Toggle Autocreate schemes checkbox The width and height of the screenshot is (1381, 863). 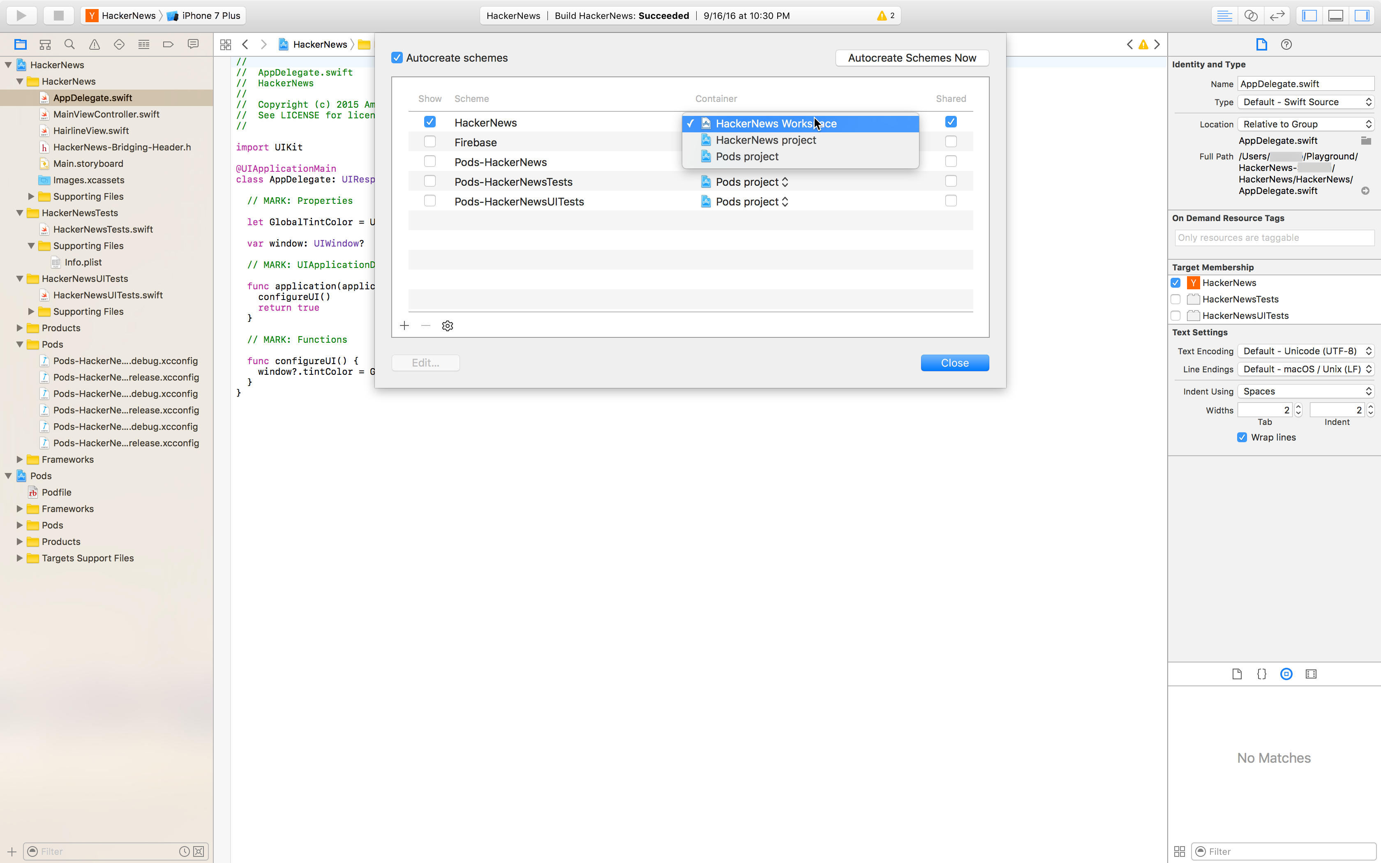pyautogui.click(x=397, y=58)
